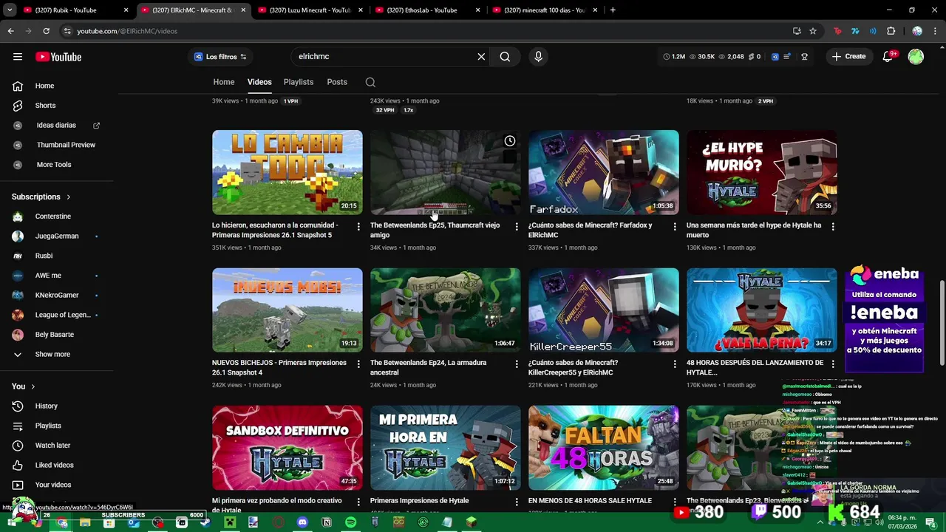This screenshot has height=532, width=946.
Task: Open Shorts in the sidebar
Action: [45, 106]
